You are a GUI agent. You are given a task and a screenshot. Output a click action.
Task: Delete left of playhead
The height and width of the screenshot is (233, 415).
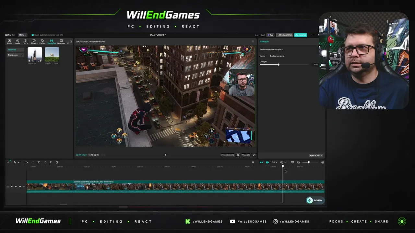click(45, 162)
